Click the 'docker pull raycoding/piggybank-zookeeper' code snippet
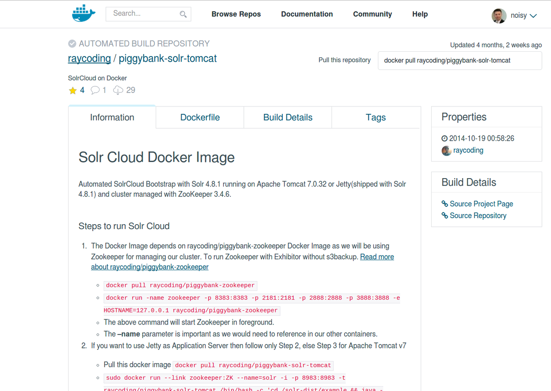551x391 pixels. point(180,285)
